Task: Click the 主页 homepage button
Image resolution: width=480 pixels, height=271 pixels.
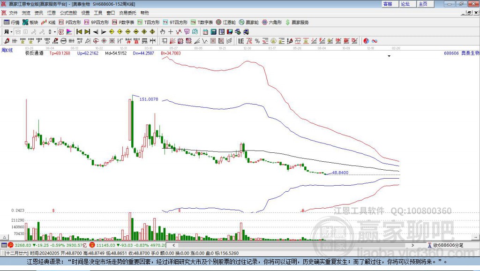Action: pos(425,4)
